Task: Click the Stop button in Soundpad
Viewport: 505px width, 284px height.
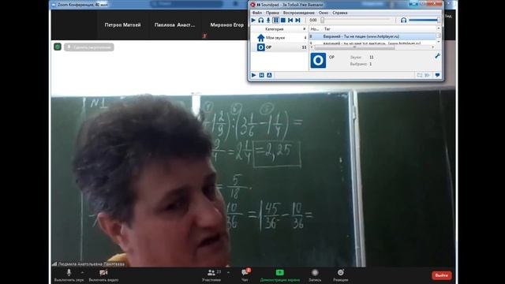Action: point(283,20)
